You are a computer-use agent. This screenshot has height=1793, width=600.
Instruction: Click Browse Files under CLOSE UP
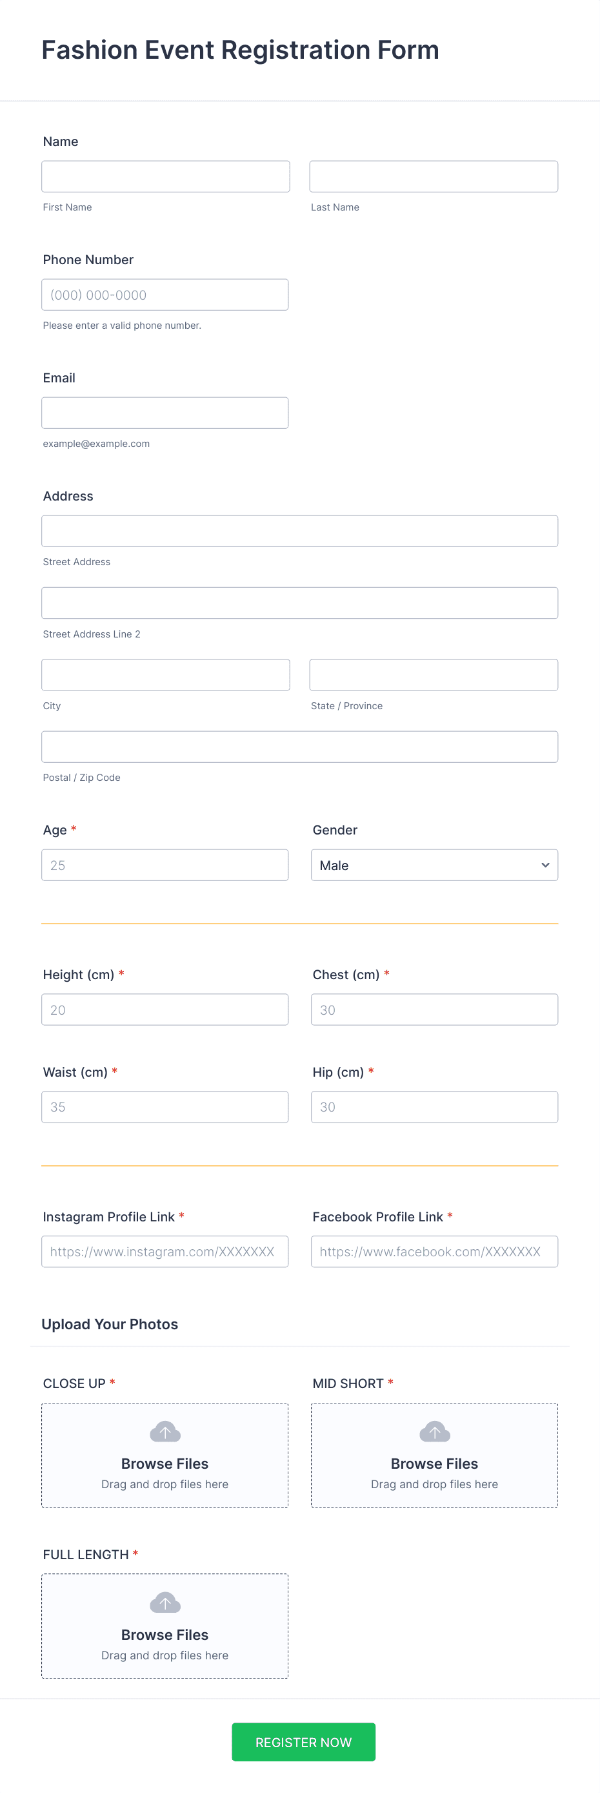(165, 1464)
